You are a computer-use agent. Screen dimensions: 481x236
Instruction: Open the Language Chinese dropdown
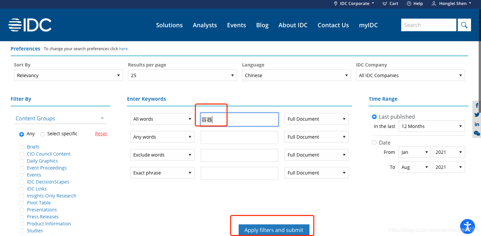point(296,75)
